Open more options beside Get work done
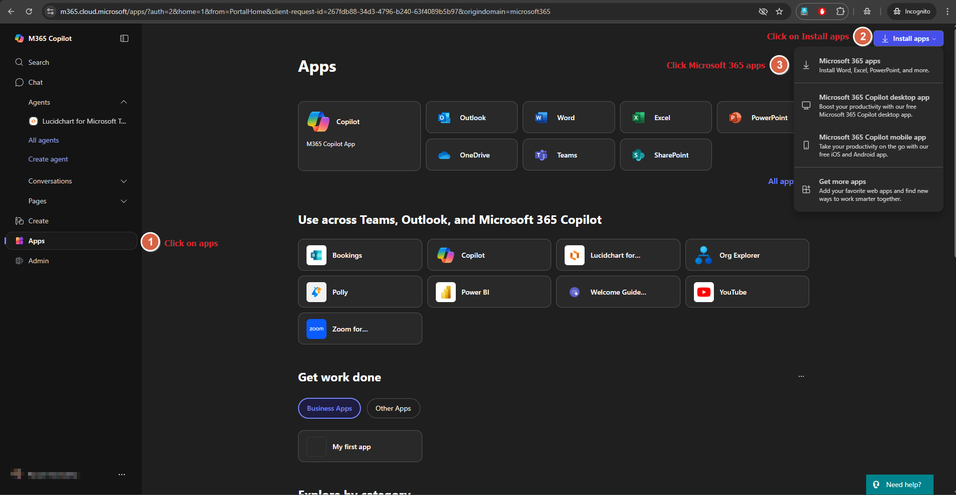The width and height of the screenshot is (956, 495). click(801, 376)
